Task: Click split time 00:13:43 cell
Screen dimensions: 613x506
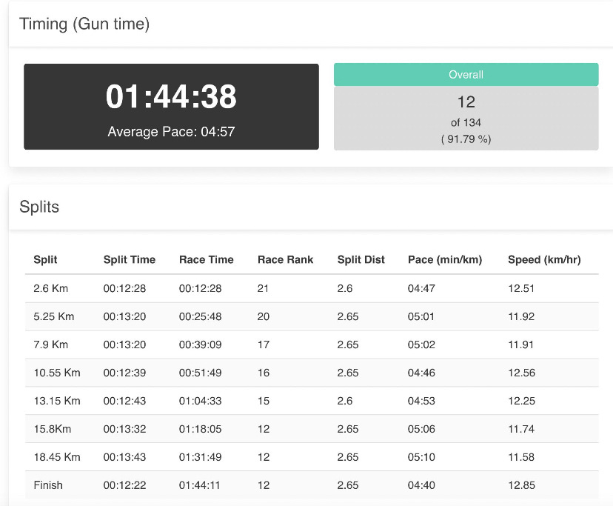Action: (124, 457)
